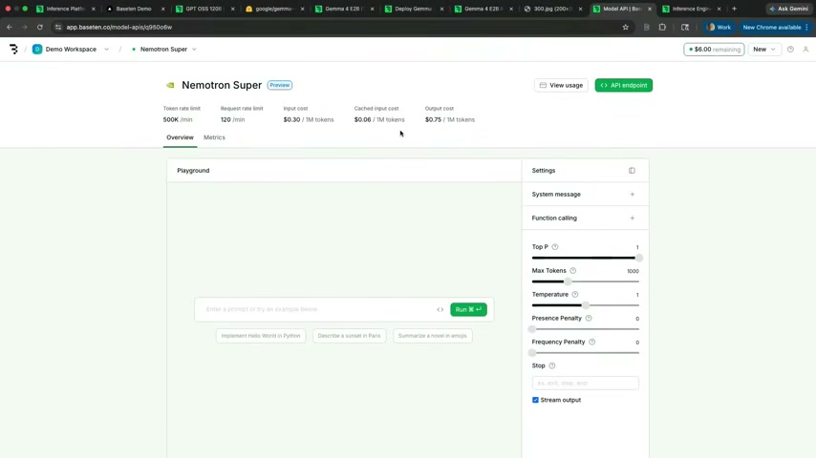Open a new browser tab with plus icon

click(x=734, y=9)
